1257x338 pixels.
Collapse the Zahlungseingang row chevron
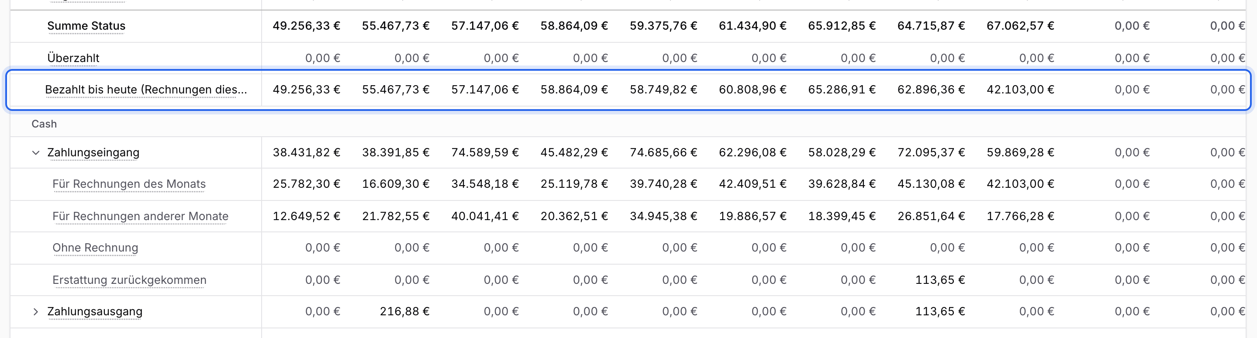[x=36, y=153]
